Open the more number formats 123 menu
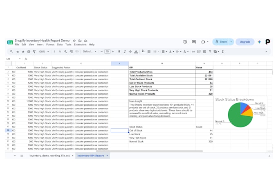Viewport: 278px width, 188px height. tap(77, 52)
